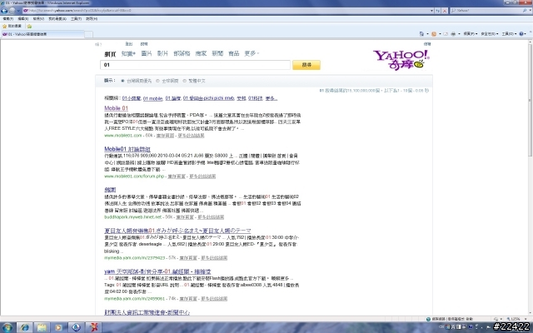Open the Mobile01 討論群組 result link
The image size is (533, 333).
point(127,149)
